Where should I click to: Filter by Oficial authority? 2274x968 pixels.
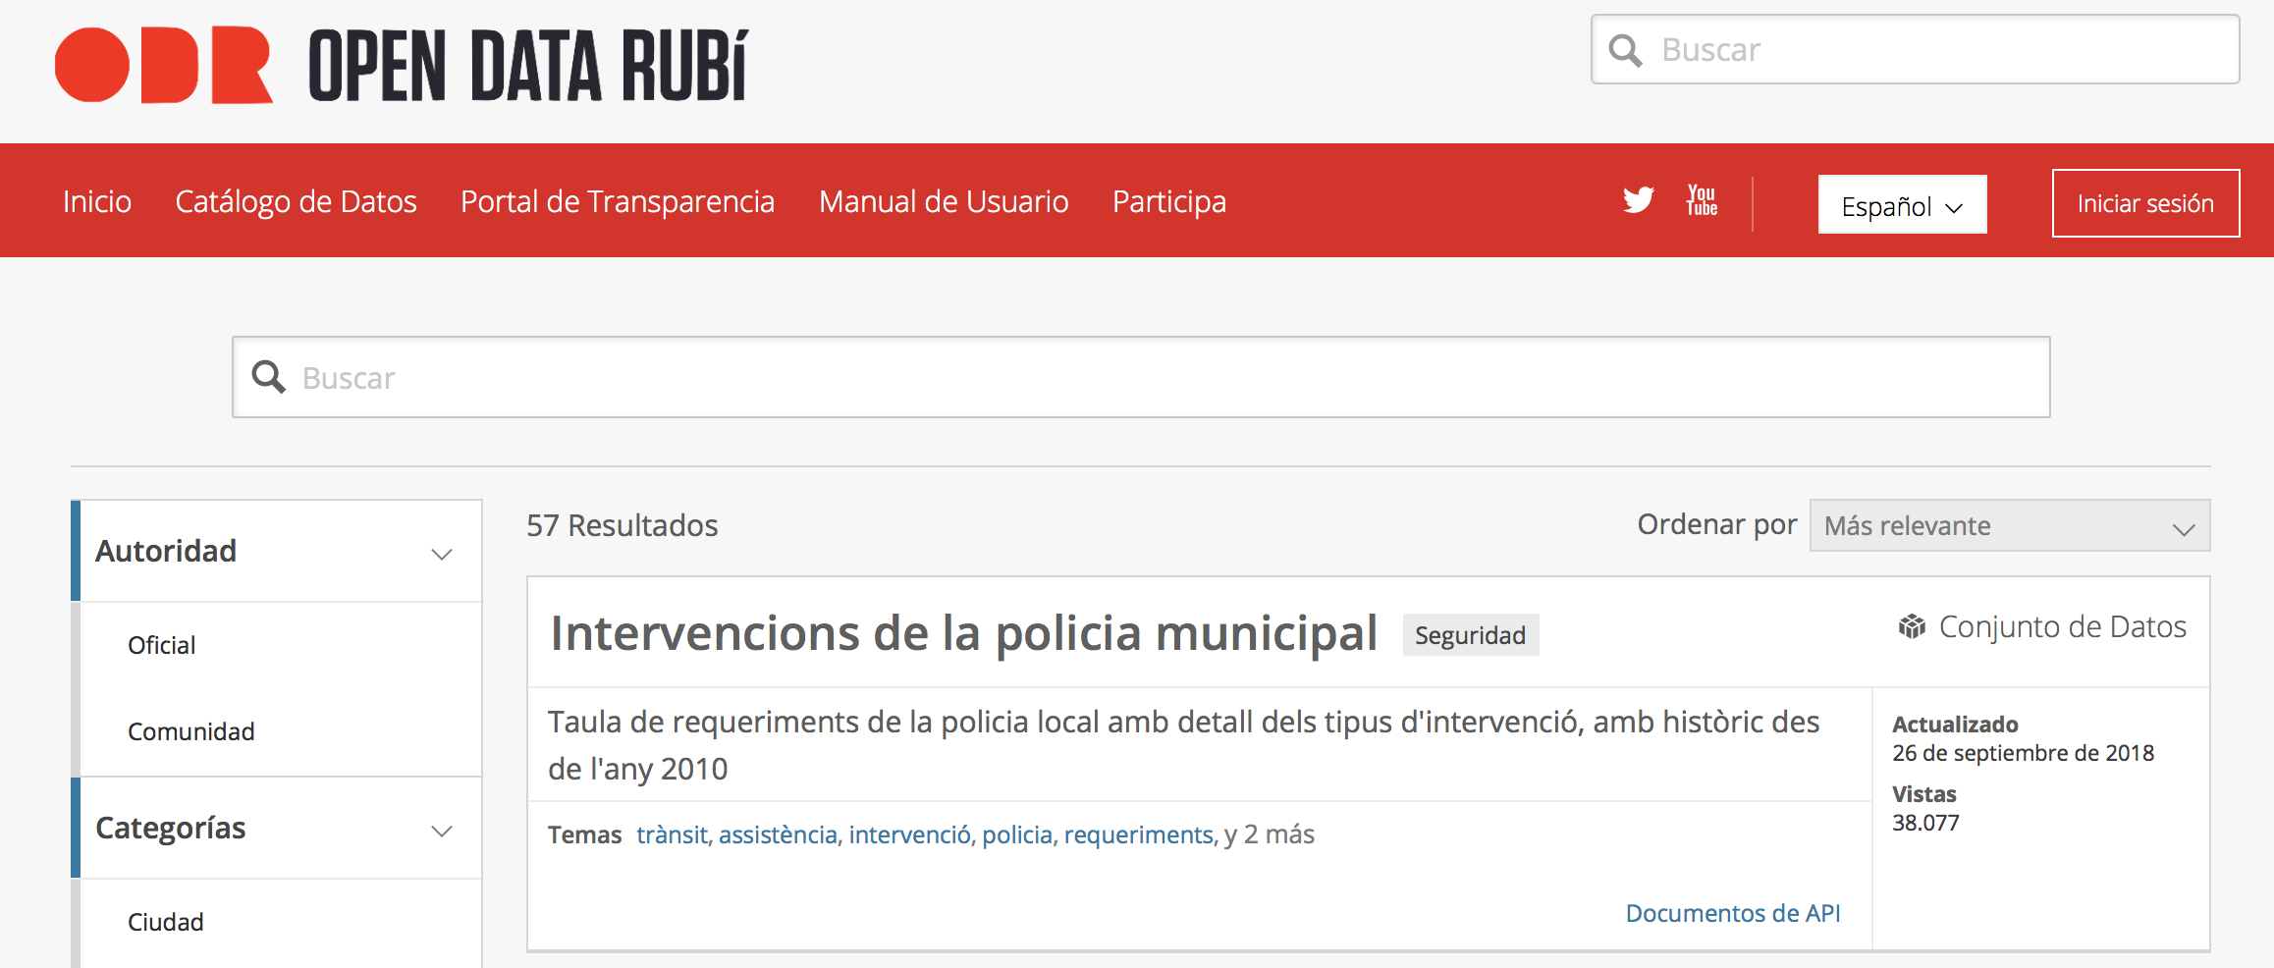click(x=162, y=645)
